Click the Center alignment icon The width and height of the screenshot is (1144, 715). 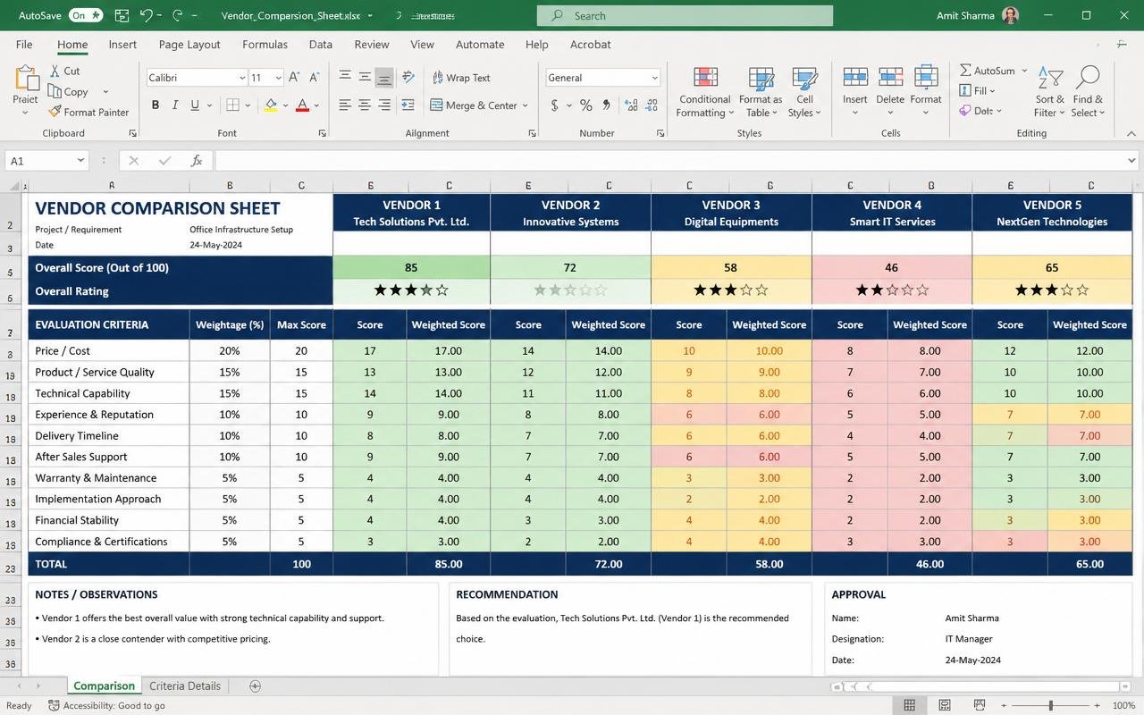365,105
